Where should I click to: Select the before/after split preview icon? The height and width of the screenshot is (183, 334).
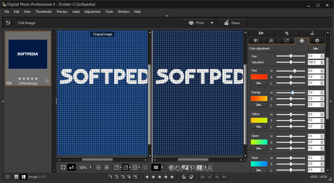click(125, 167)
